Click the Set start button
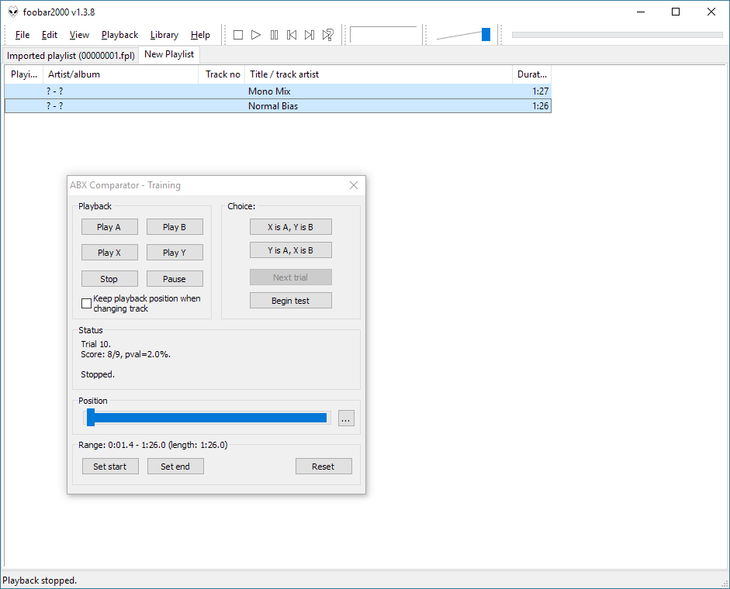The image size is (730, 589). 110,467
